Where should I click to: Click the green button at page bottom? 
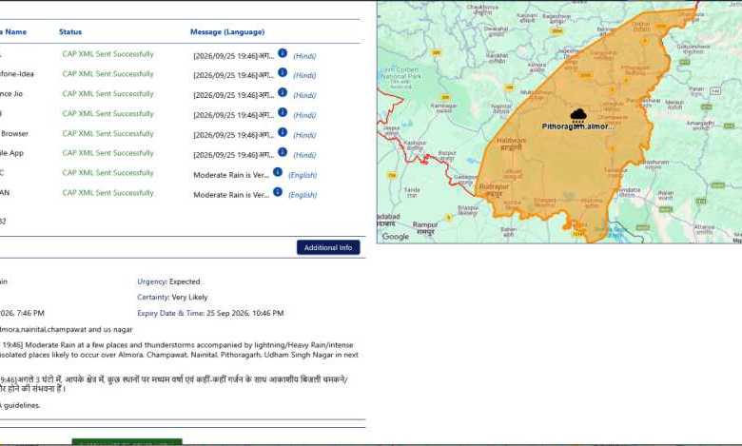127,442
